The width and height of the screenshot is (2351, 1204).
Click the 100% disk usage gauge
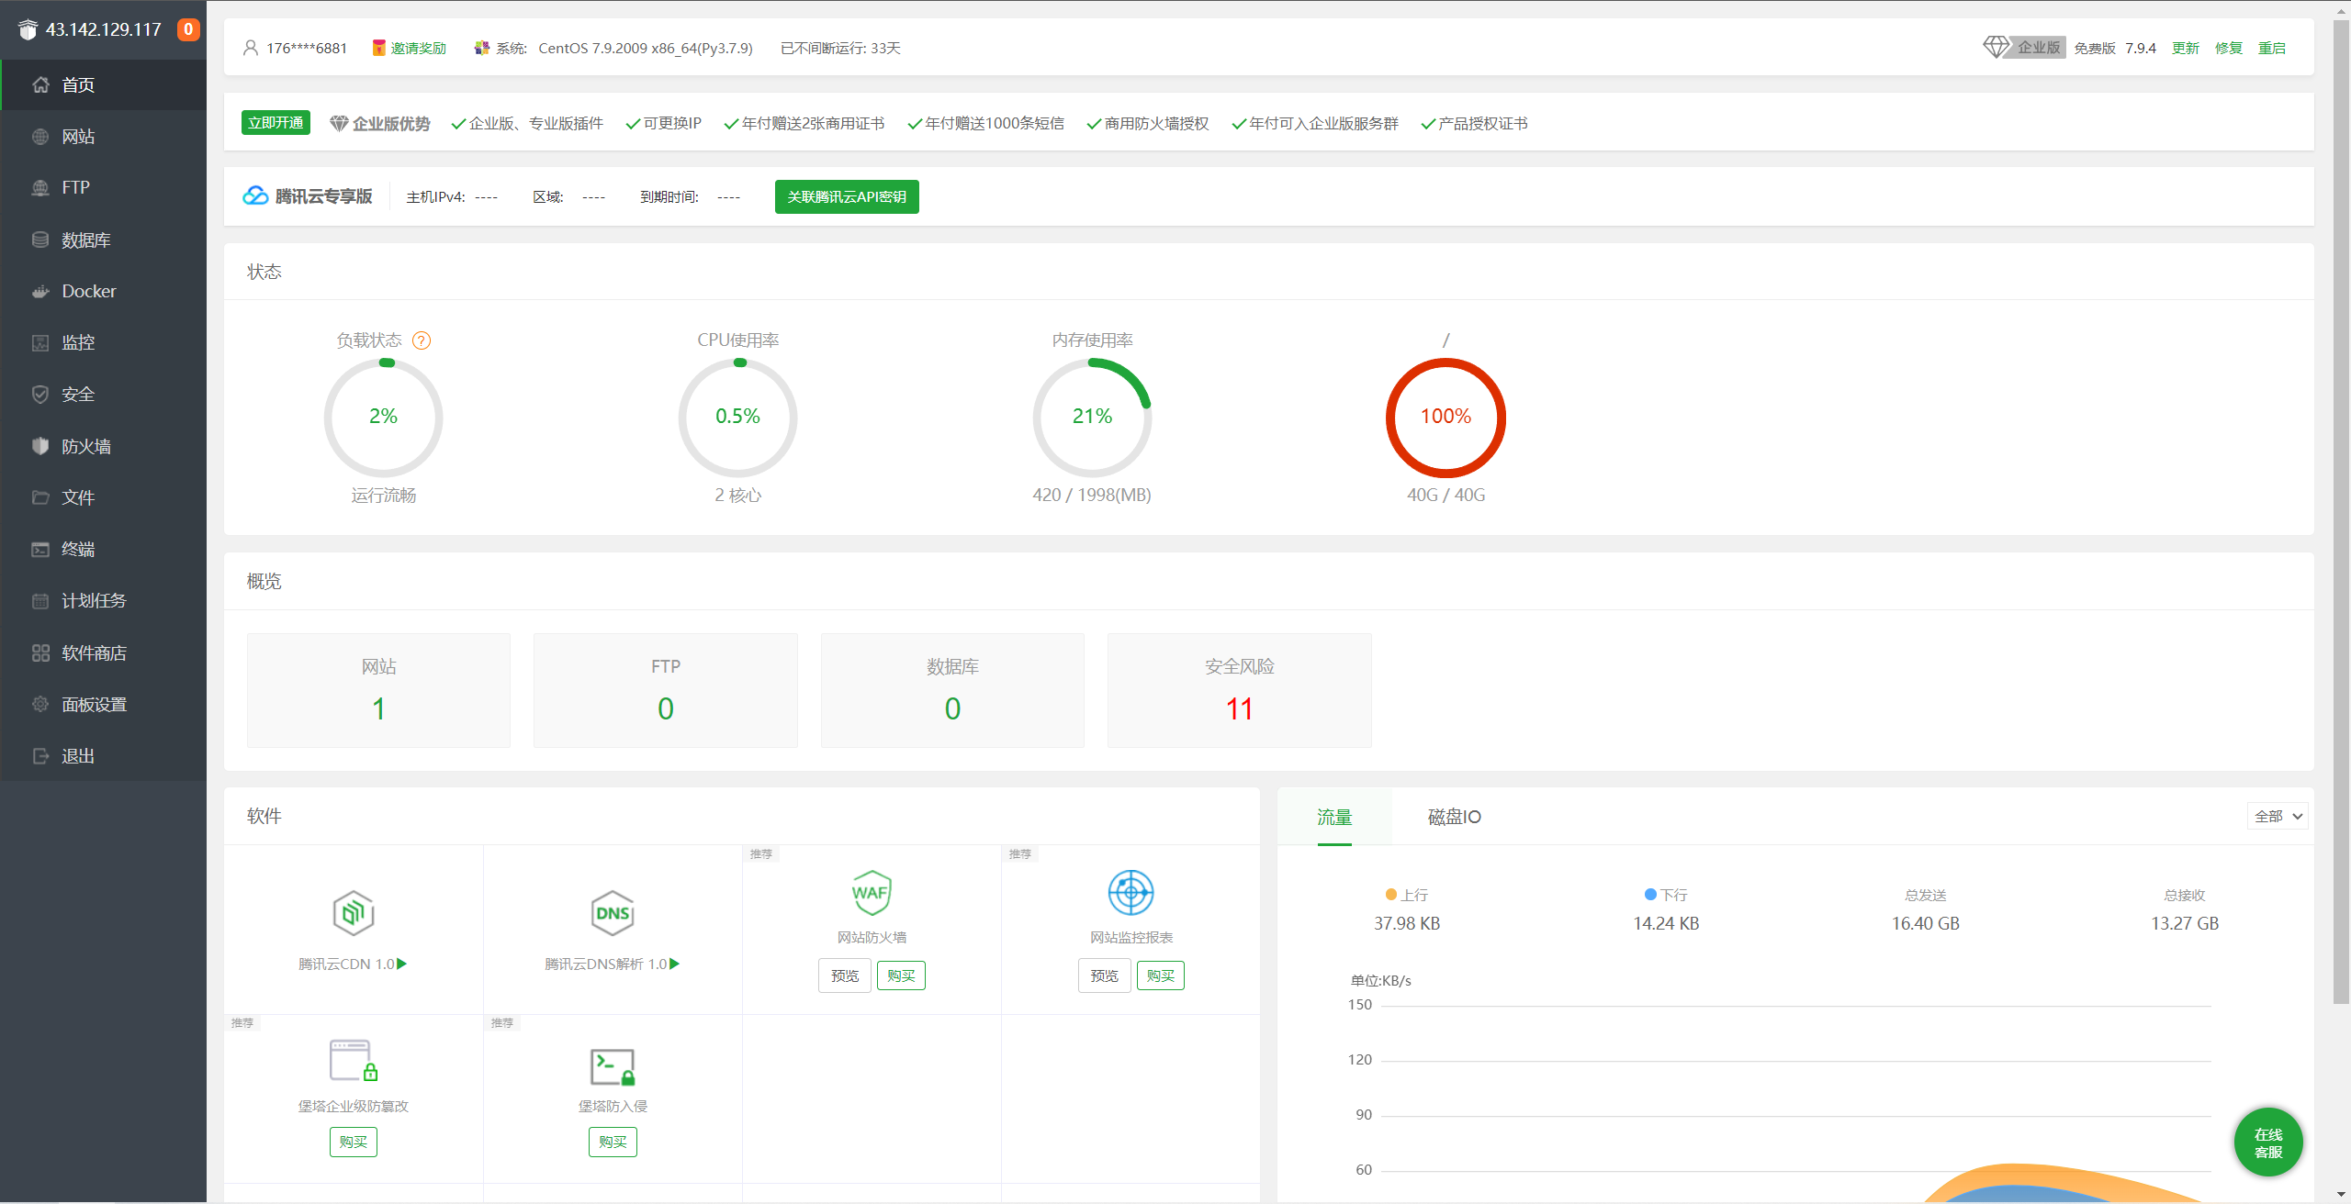pos(1445,417)
